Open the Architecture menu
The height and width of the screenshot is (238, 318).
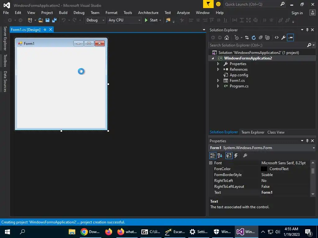pyautogui.click(x=148, y=12)
